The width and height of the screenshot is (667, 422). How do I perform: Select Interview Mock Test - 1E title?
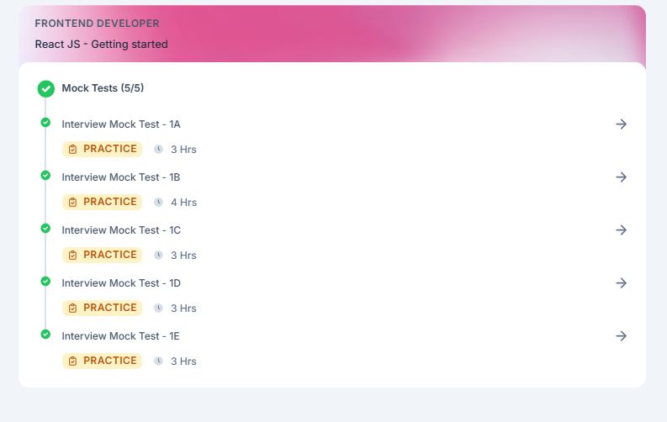click(x=120, y=336)
